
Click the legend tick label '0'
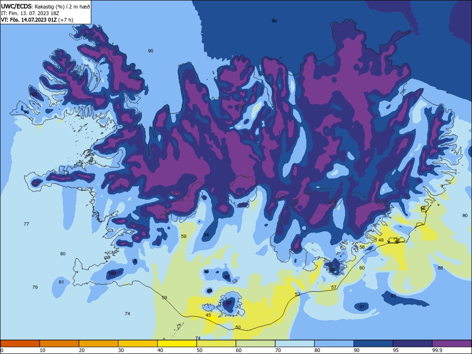(2, 350)
